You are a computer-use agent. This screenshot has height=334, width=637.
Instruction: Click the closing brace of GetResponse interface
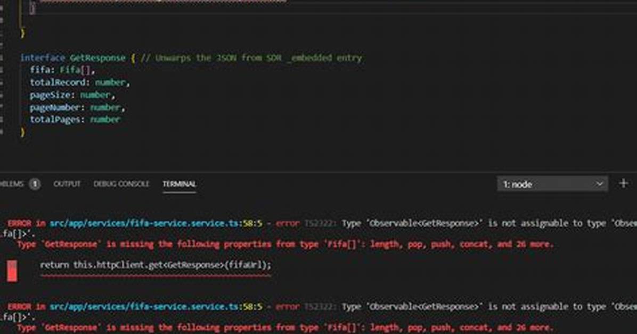pos(22,132)
